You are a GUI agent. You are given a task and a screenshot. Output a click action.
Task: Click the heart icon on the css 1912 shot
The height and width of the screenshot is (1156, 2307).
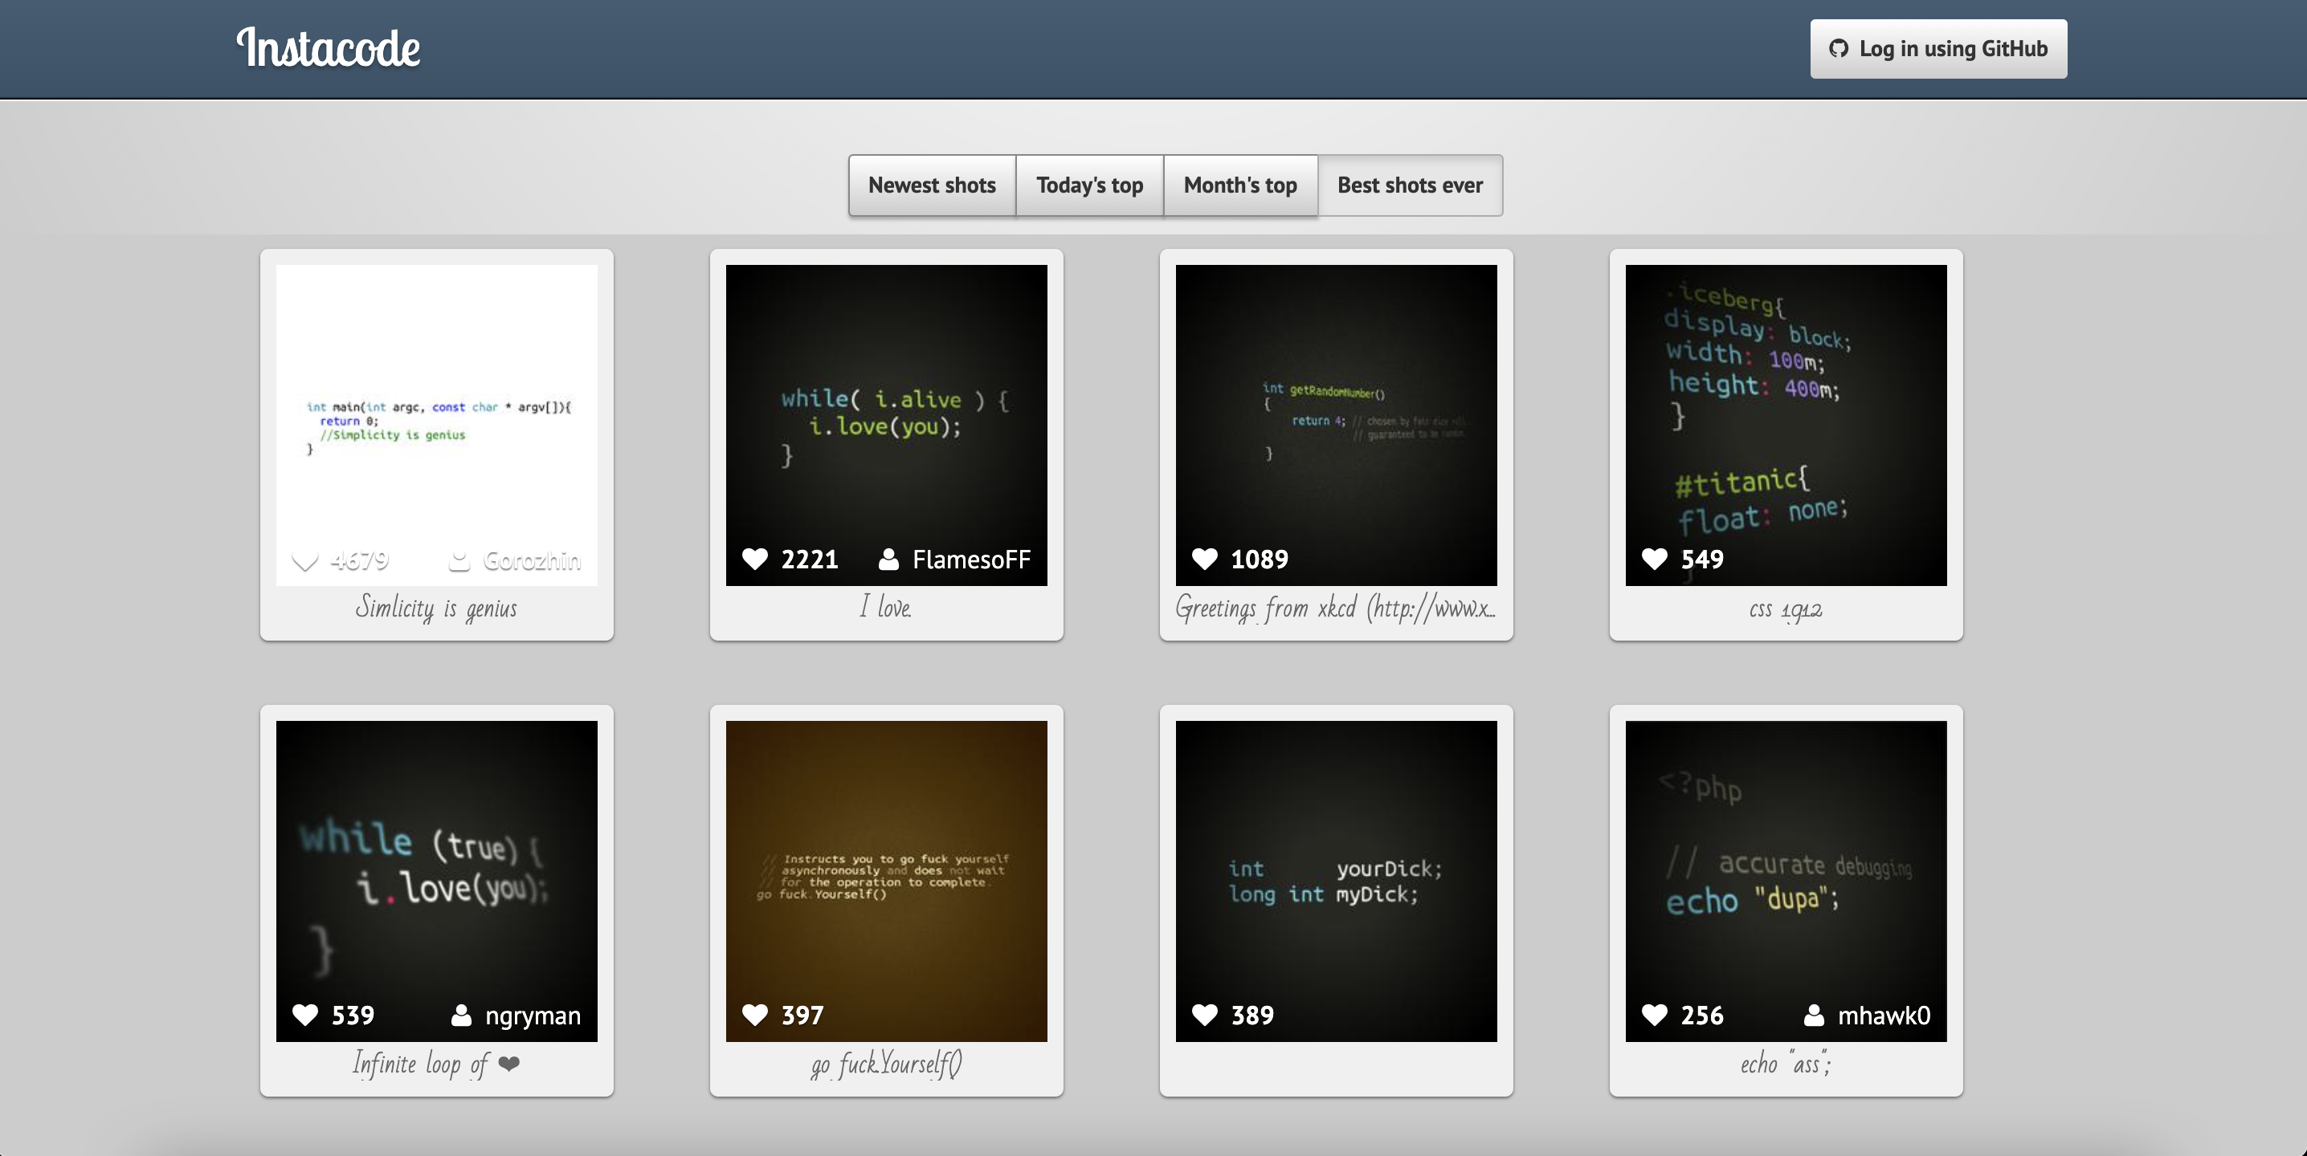(1654, 560)
